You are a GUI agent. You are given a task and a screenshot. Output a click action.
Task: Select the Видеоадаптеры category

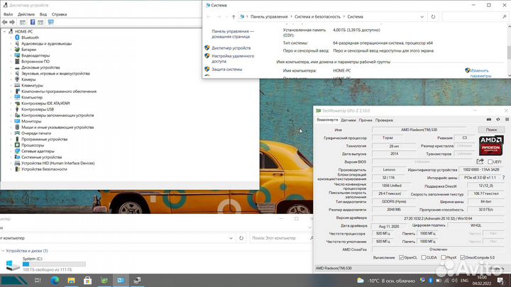(x=35, y=55)
